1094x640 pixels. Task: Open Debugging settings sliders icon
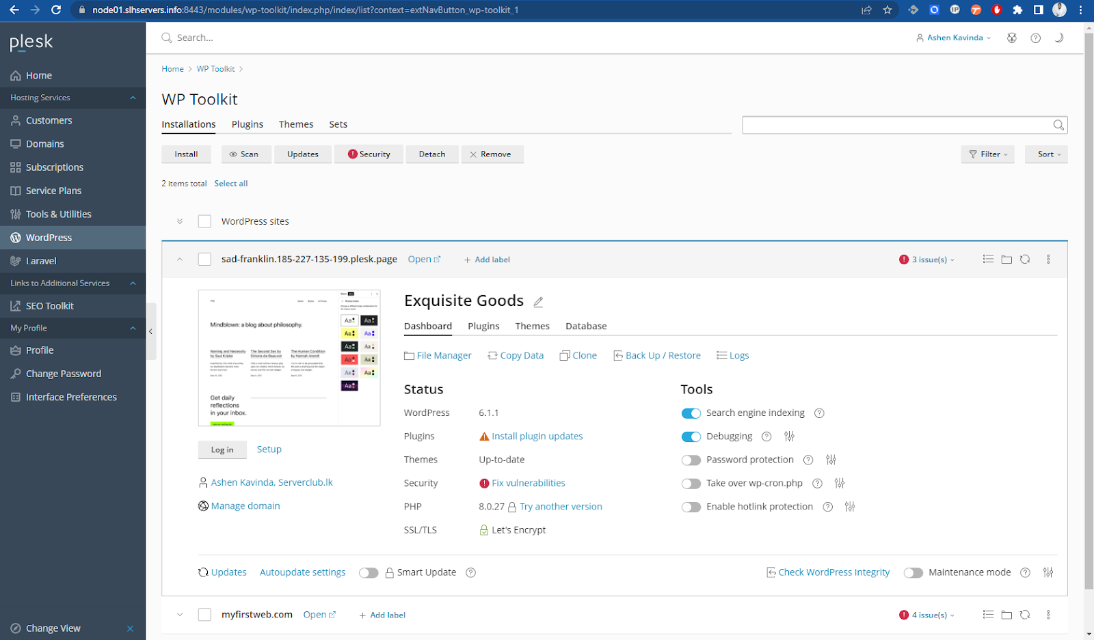pyautogui.click(x=789, y=436)
